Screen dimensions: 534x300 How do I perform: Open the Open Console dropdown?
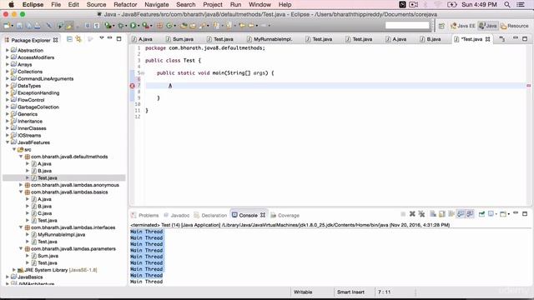(509, 214)
